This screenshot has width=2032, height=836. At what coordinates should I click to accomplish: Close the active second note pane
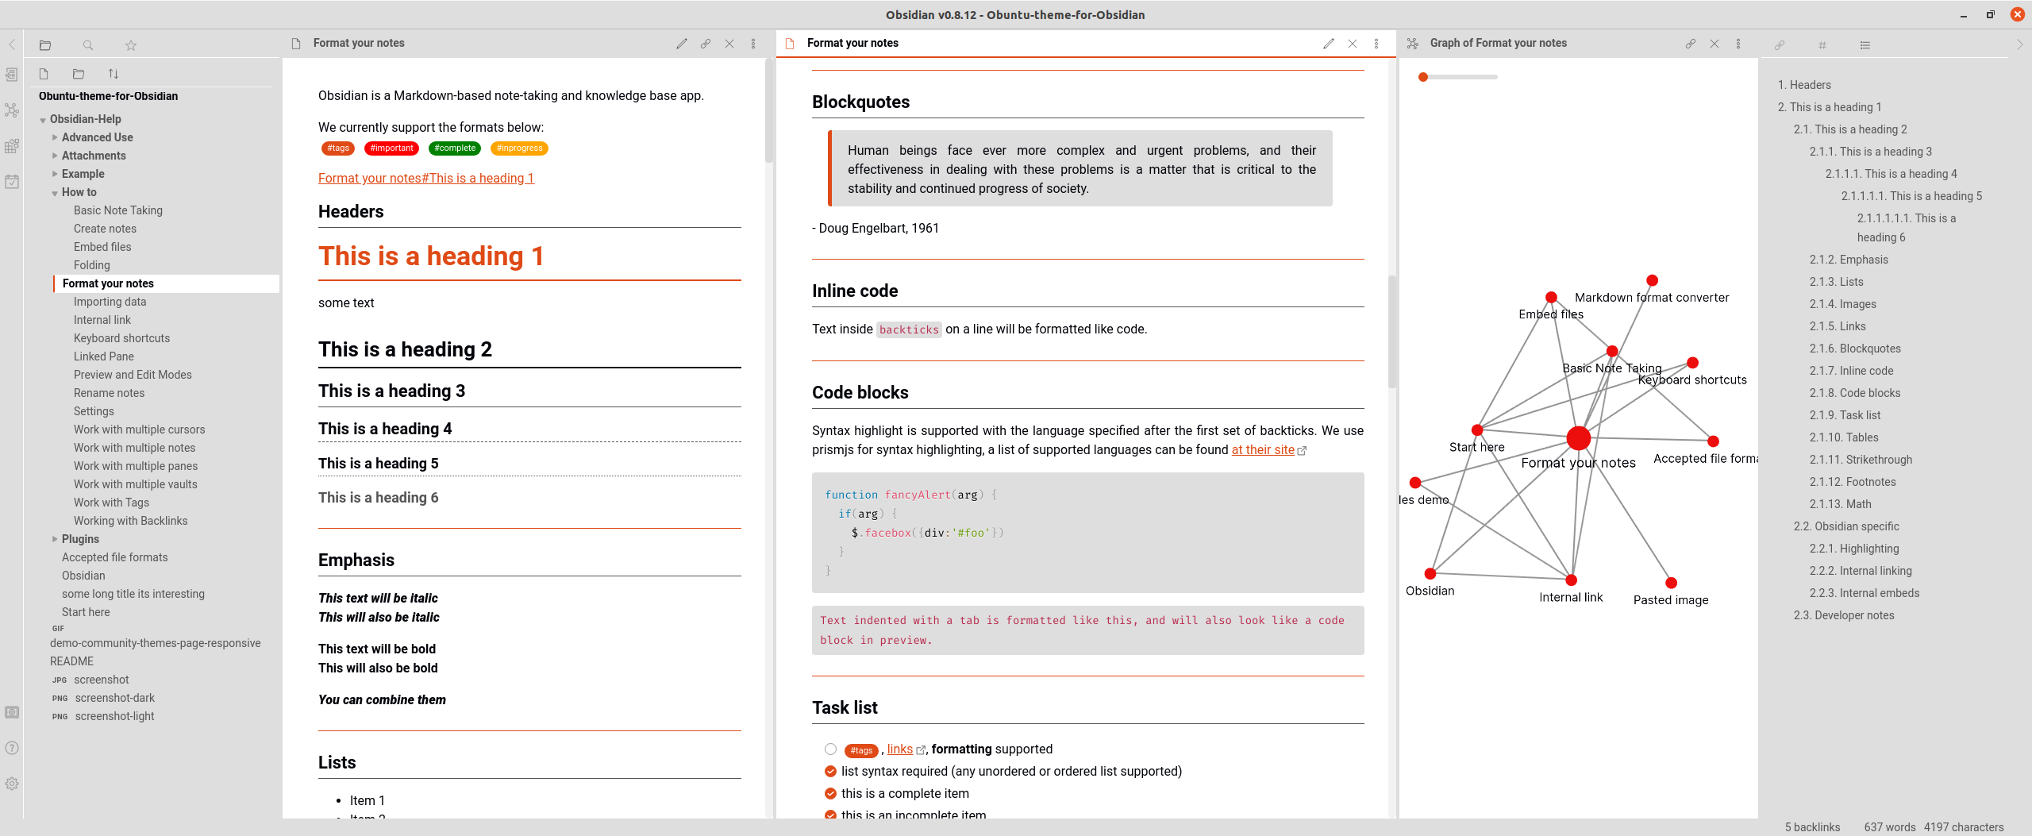pos(1353,44)
